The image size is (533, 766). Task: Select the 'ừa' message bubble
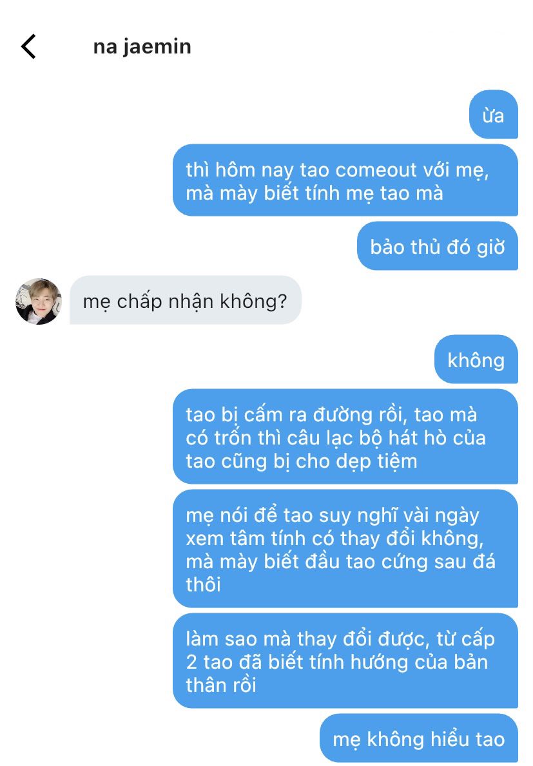click(493, 115)
